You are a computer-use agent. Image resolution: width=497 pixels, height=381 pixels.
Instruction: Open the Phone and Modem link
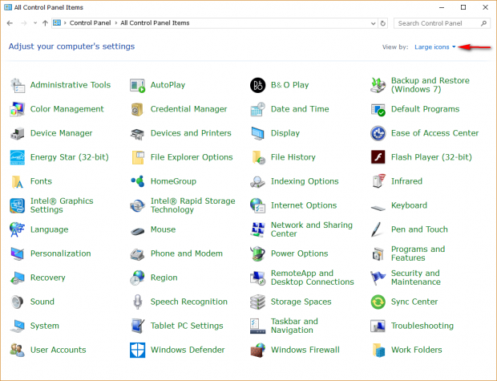pos(187,253)
